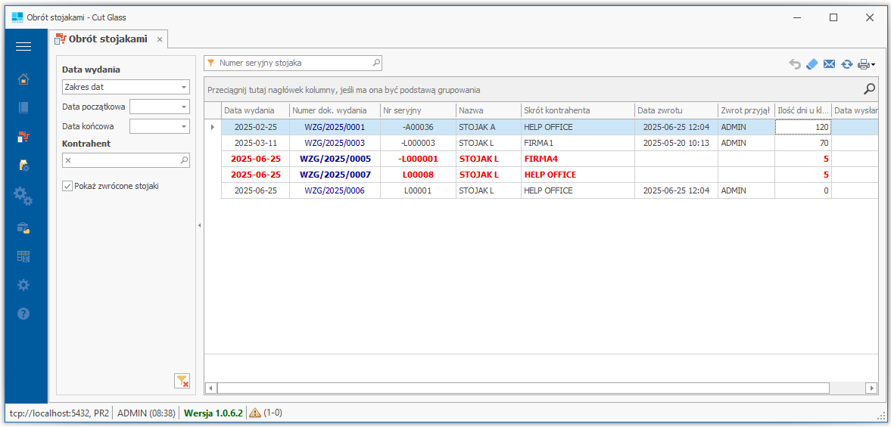
Task: Sort by Nazwa column header
Action: point(489,110)
